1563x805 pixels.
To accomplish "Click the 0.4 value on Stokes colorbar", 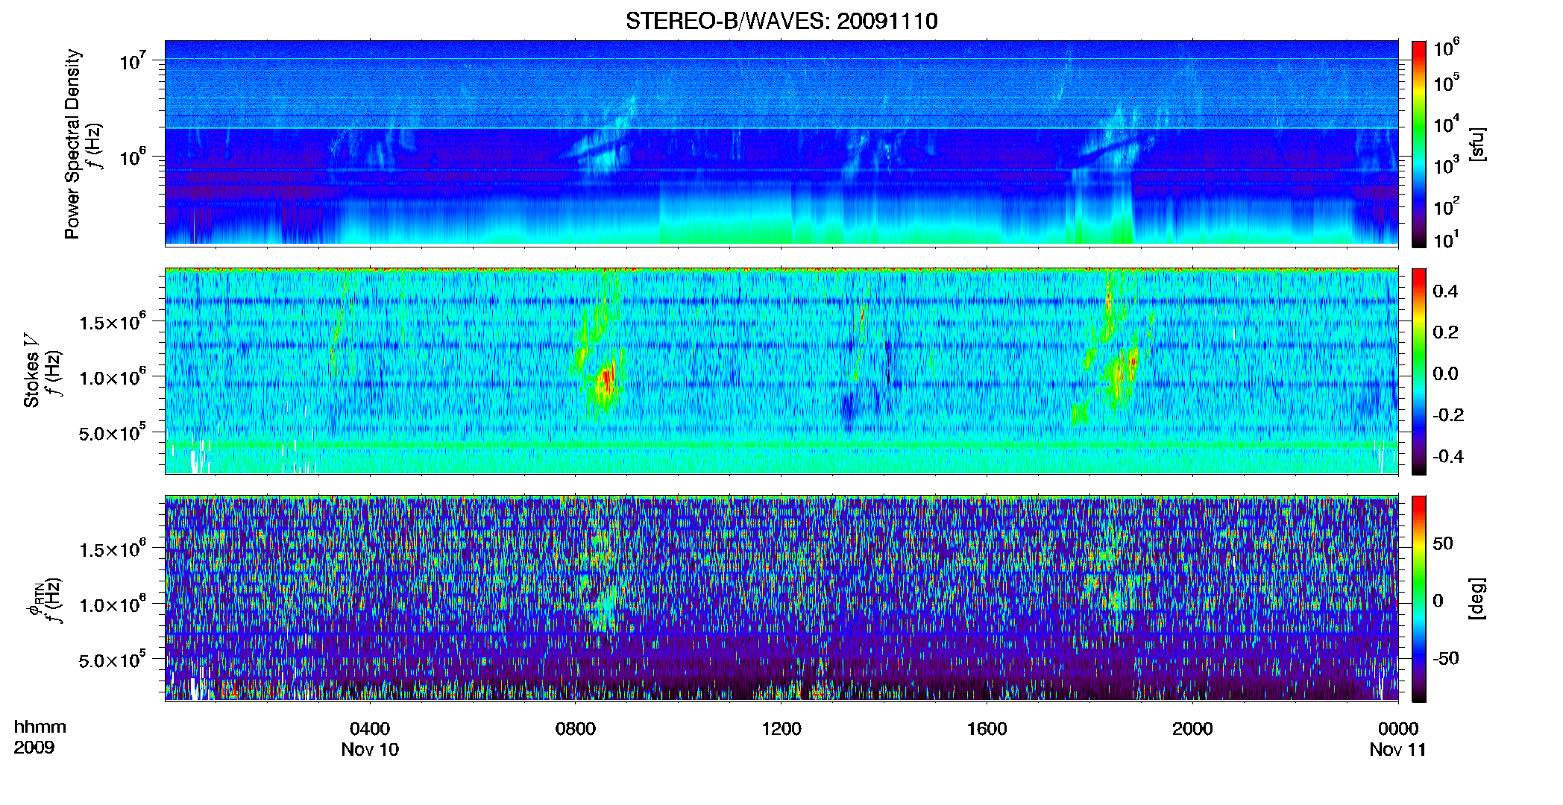I will (x=1445, y=291).
